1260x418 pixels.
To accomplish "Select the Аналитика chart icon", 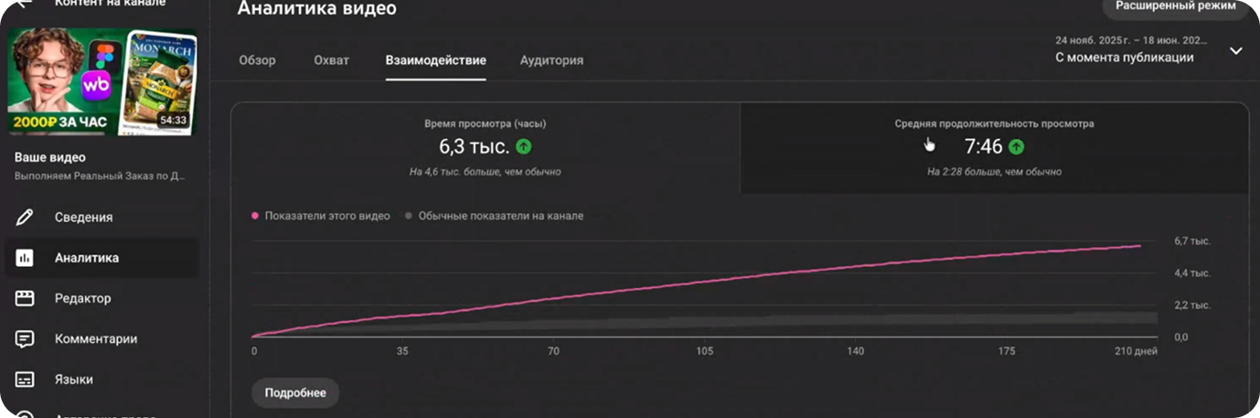I will click(x=25, y=258).
